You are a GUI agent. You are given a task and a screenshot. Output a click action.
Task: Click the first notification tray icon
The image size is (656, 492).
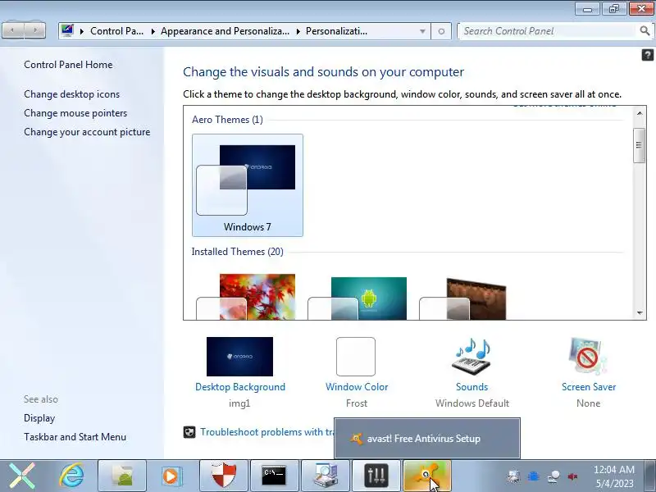click(x=513, y=476)
